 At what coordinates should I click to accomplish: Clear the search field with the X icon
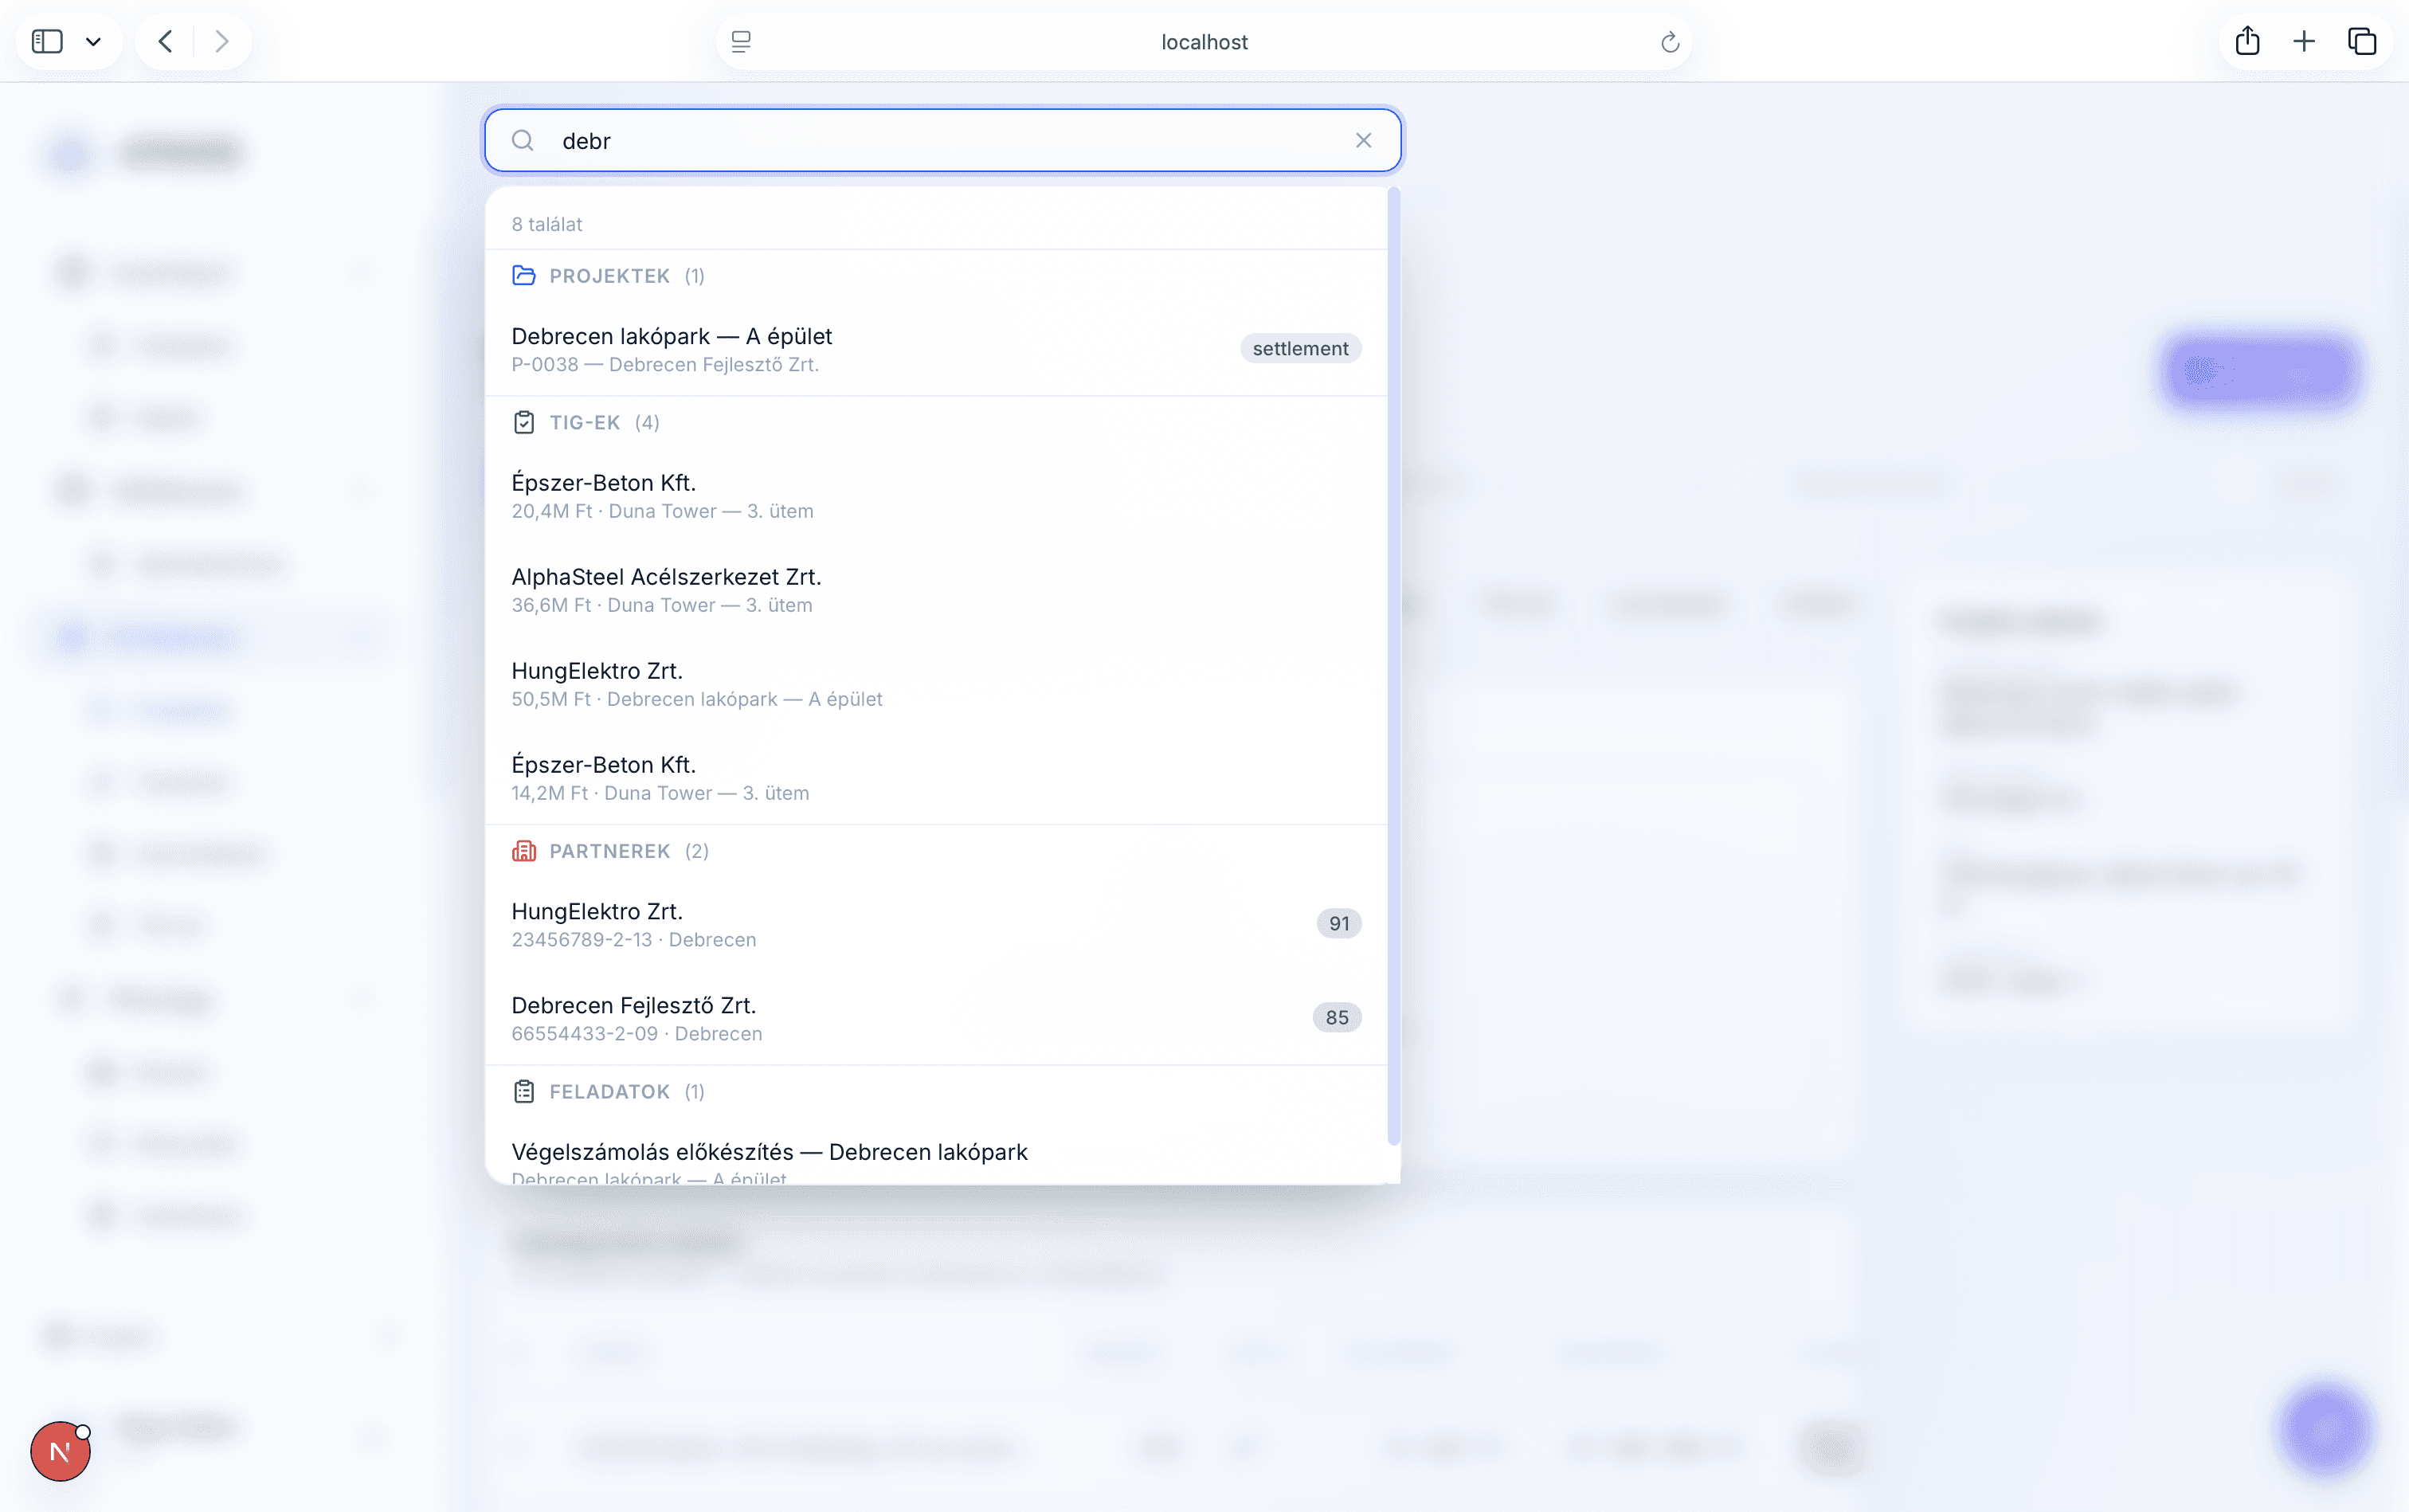coord(1363,141)
